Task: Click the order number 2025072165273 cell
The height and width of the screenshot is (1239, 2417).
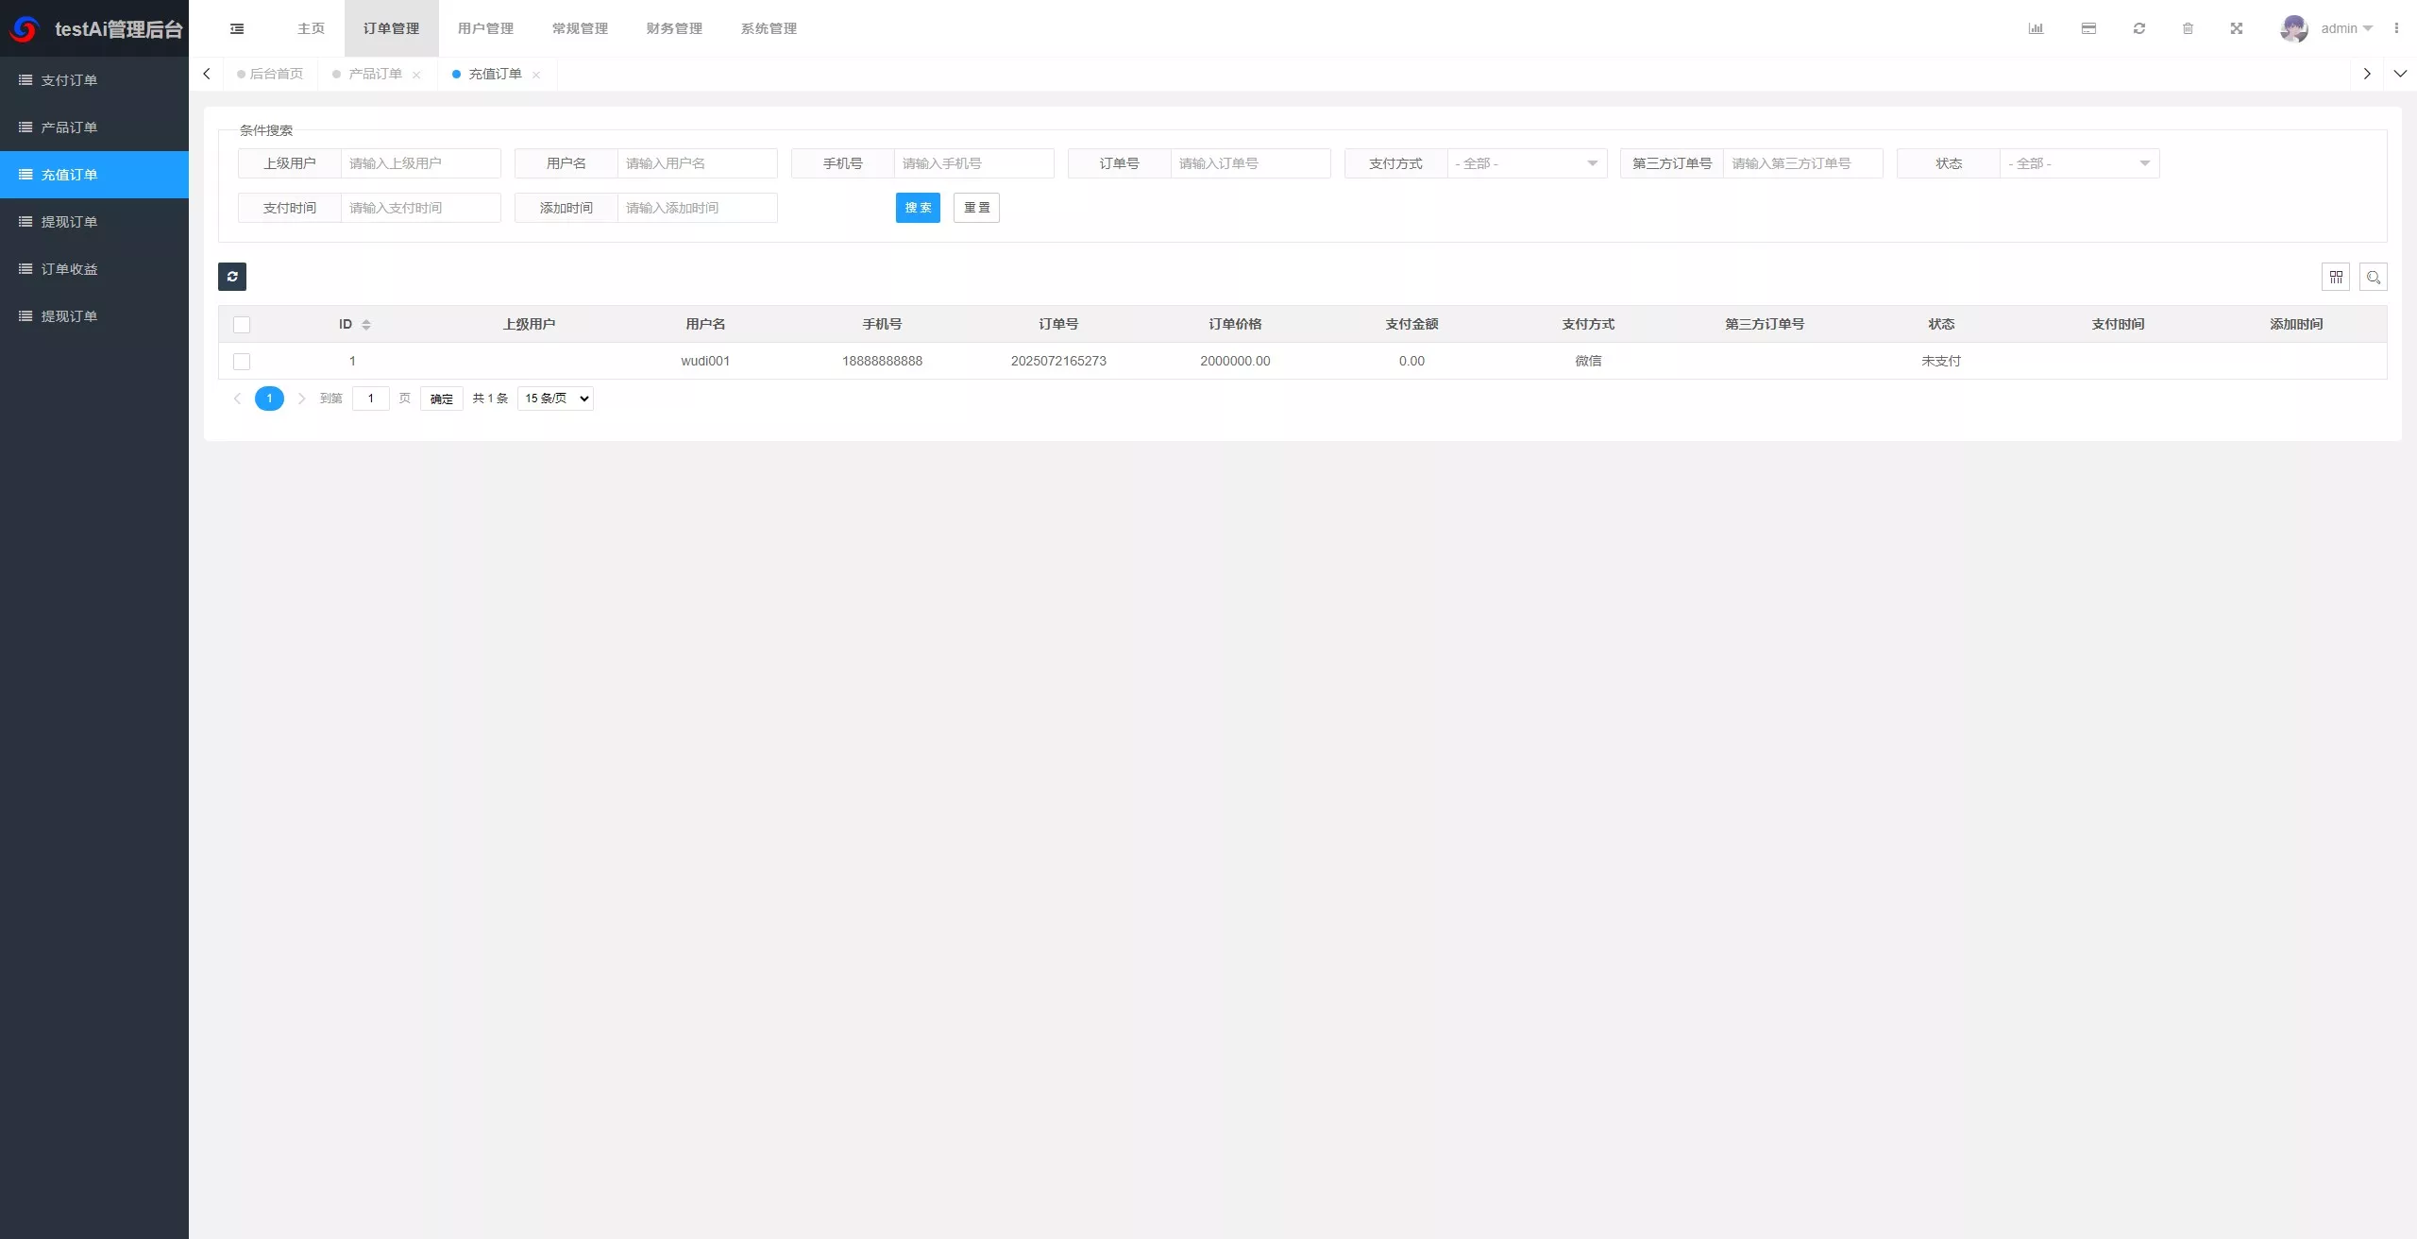Action: (x=1058, y=361)
